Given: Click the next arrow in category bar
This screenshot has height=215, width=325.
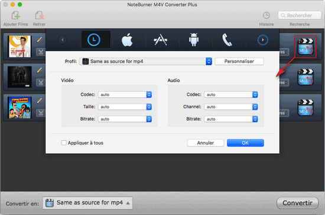Looking at the screenshot, I should [x=262, y=40].
